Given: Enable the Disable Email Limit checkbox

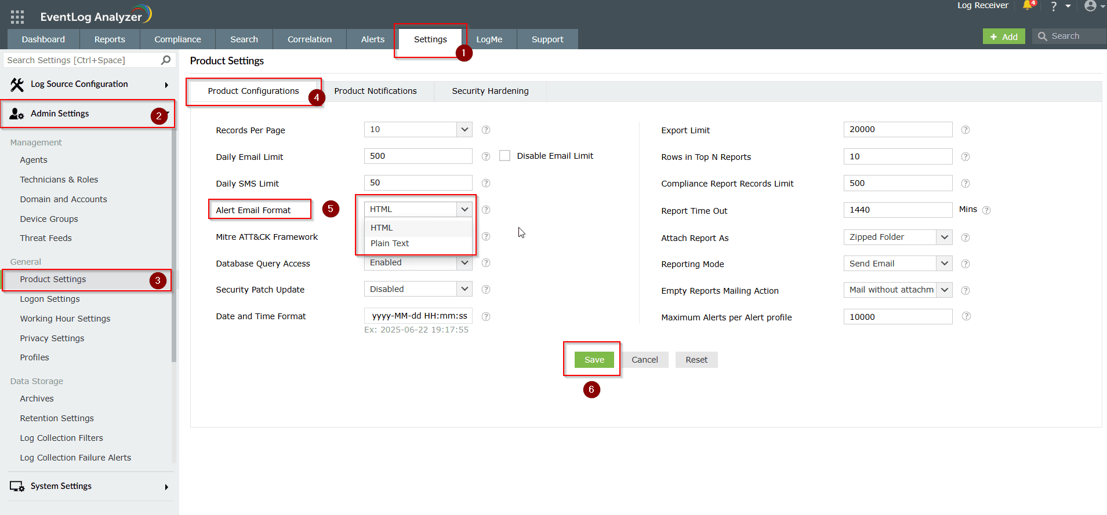Looking at the screenshot, I should [504, 156].
